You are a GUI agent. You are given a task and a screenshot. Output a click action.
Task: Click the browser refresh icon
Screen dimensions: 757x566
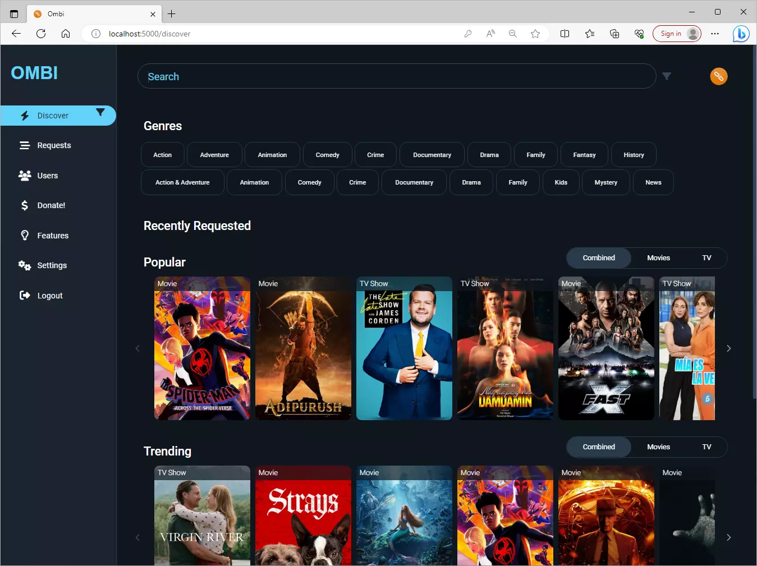click(41, 34)
